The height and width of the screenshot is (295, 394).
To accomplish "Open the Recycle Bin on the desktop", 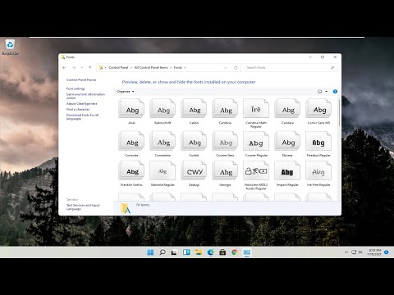I will 10,48.
